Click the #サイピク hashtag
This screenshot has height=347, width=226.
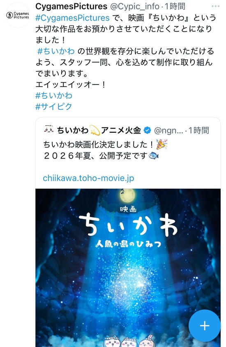[x=54, y=106]
